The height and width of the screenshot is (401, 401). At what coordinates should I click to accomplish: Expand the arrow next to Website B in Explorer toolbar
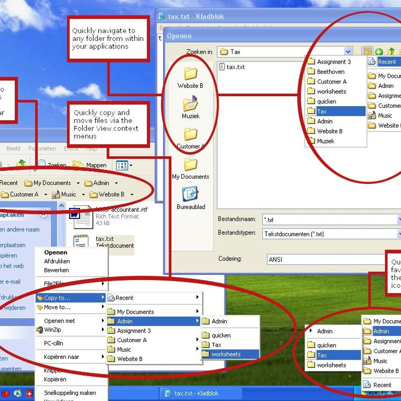pos(132,194)
